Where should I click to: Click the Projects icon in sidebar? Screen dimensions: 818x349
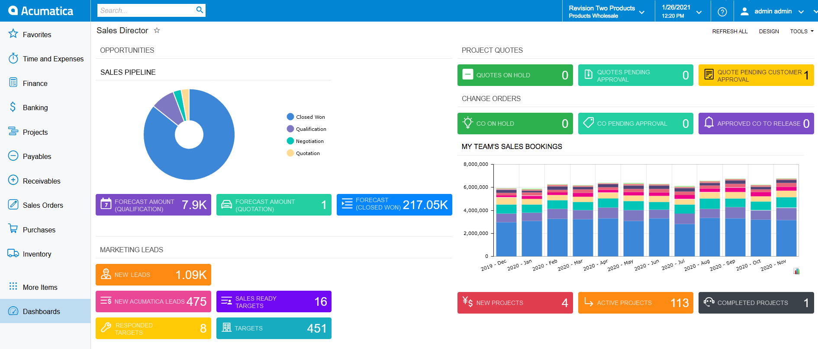(x=13, y=131)
